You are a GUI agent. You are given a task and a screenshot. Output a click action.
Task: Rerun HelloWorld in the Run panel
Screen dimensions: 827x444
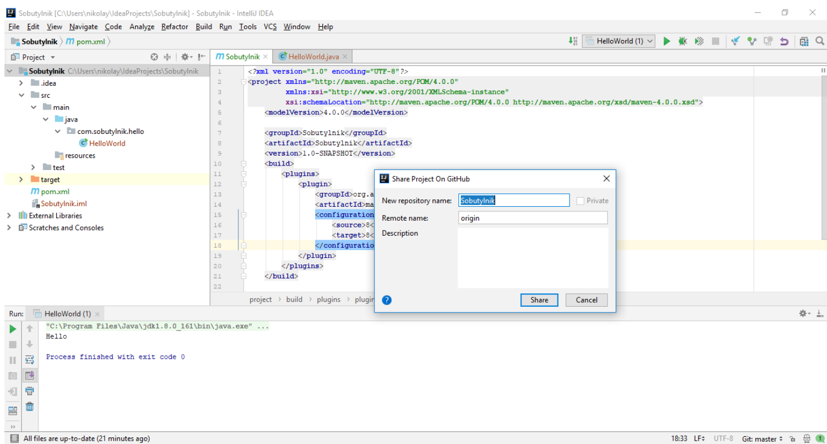pyautogui.click(x=13, y=329)
